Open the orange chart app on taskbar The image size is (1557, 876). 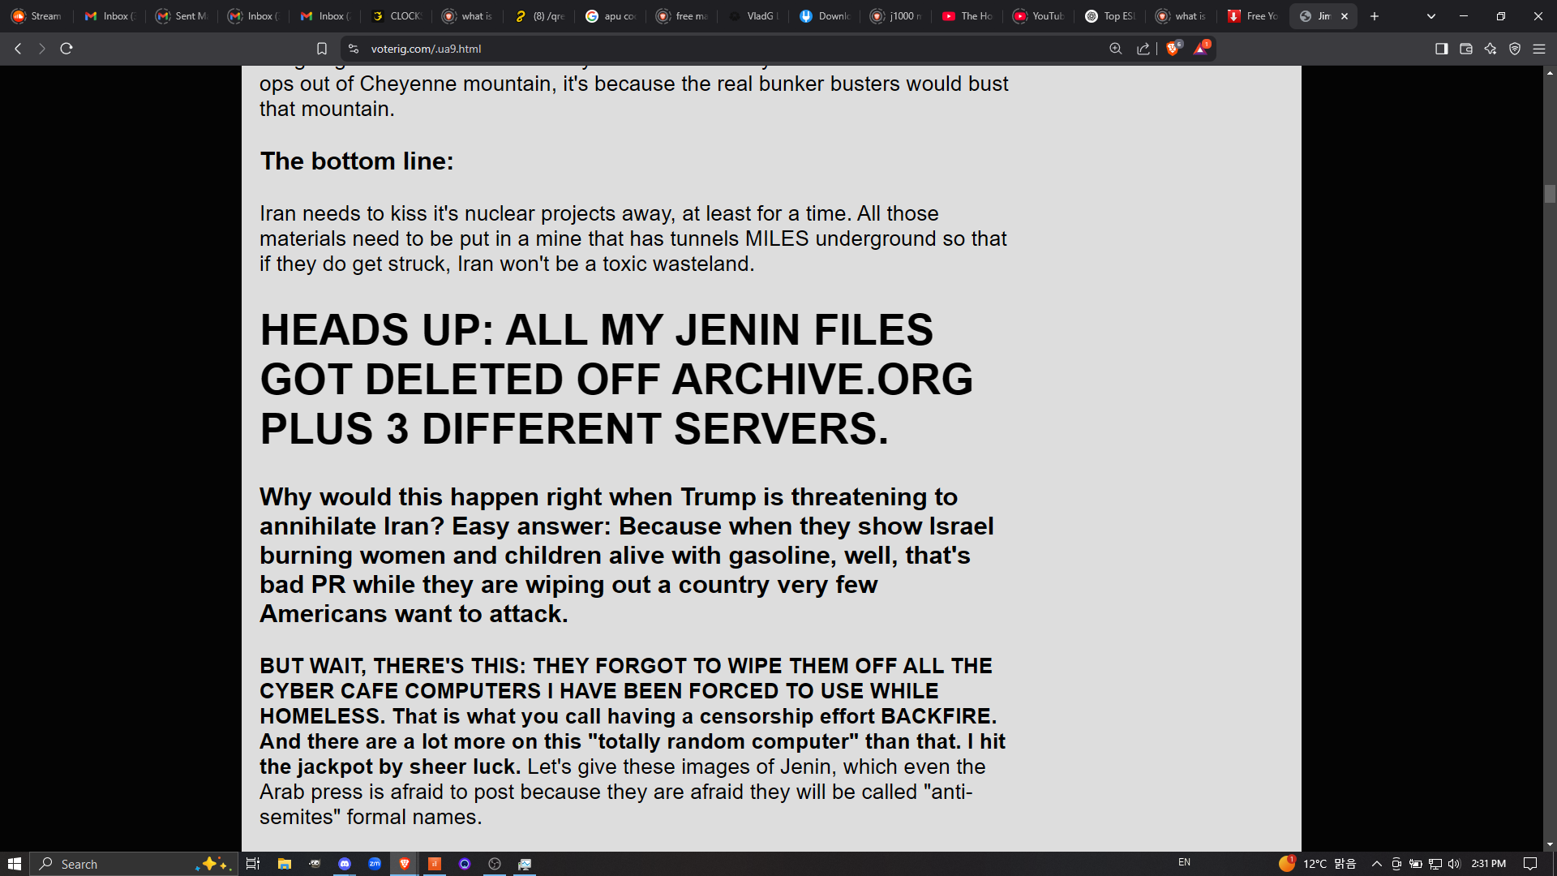pos(435,864)
